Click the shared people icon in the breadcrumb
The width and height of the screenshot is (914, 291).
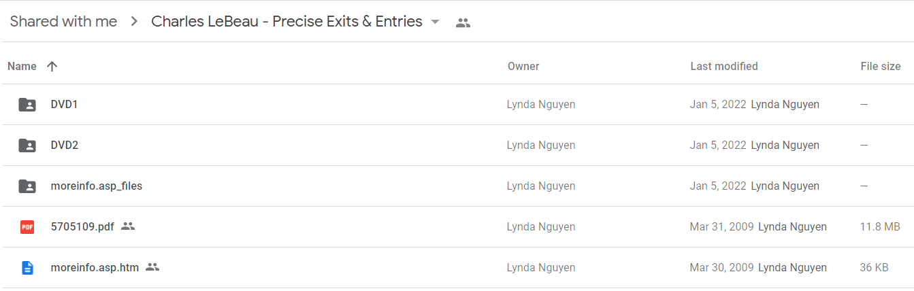(x=463, y=22)
